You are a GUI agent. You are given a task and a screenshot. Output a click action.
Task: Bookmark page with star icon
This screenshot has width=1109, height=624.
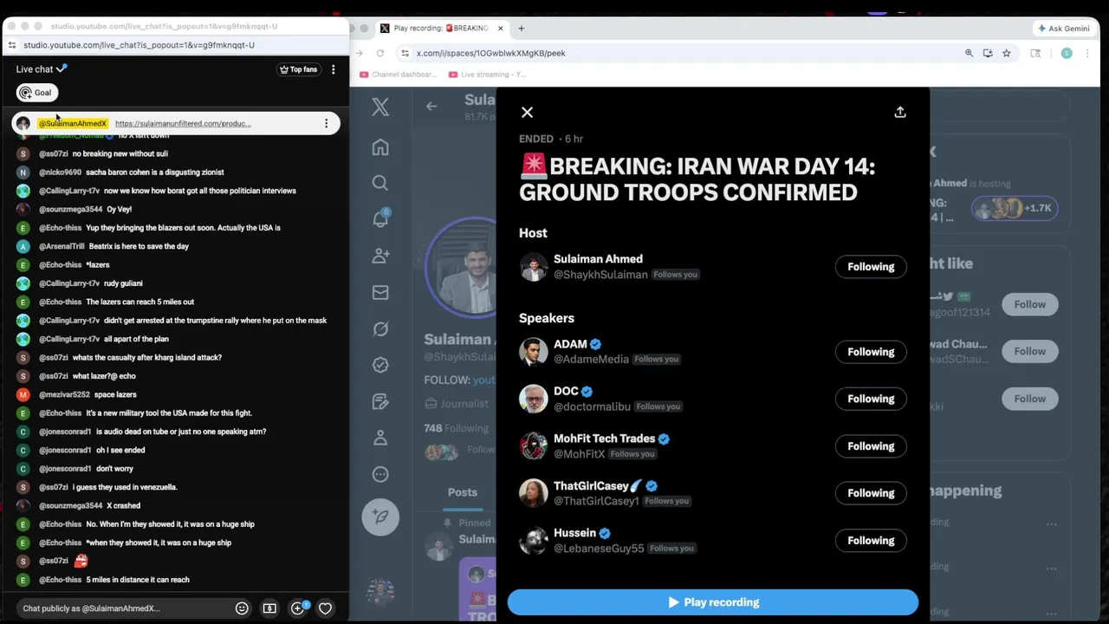pyautogui.click(x=1006, y=53)
